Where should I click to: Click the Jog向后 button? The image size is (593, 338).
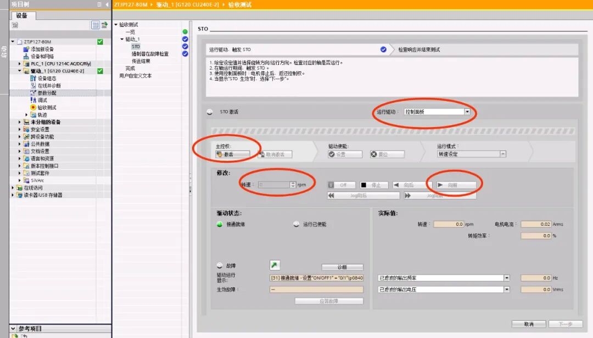(363, 196)
